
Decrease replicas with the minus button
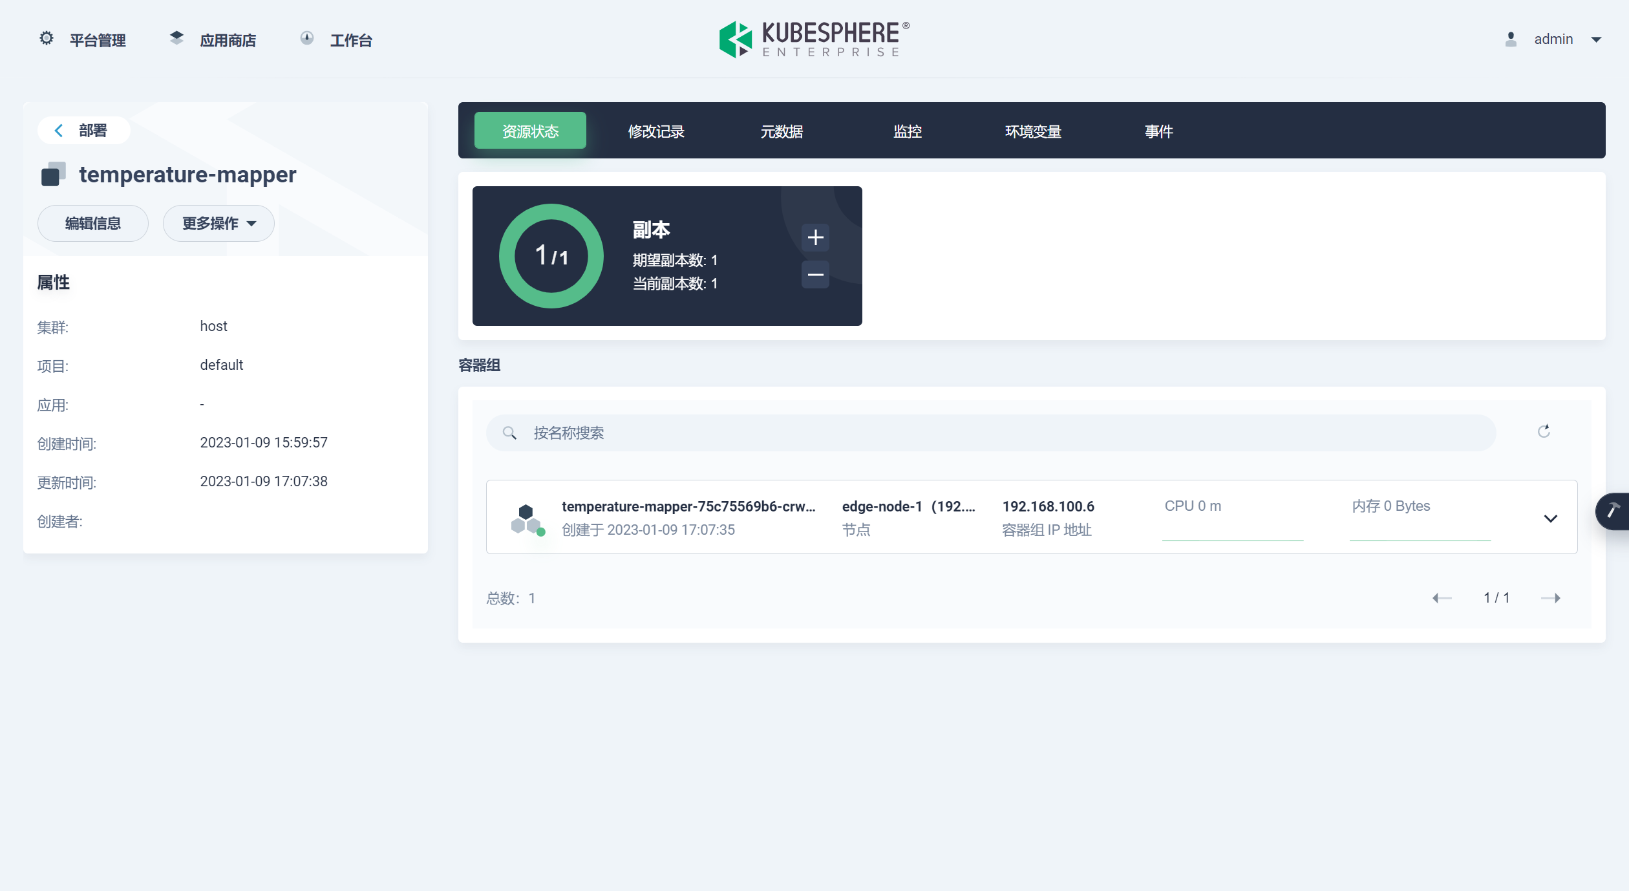tap(815, 274)
